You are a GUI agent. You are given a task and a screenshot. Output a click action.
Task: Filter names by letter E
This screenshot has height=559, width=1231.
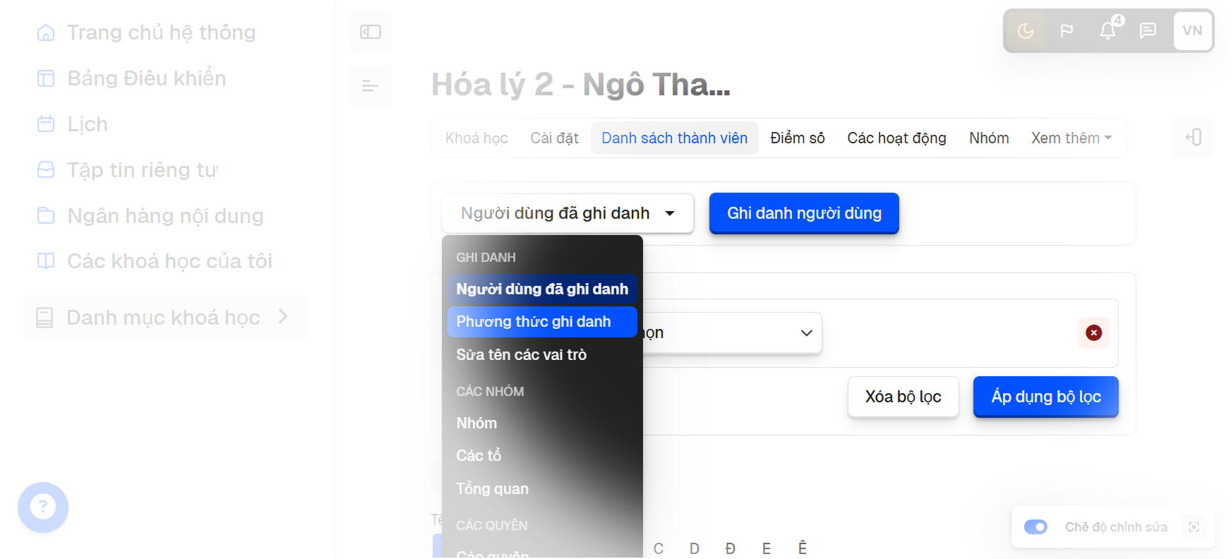click(x=767, y=548)
